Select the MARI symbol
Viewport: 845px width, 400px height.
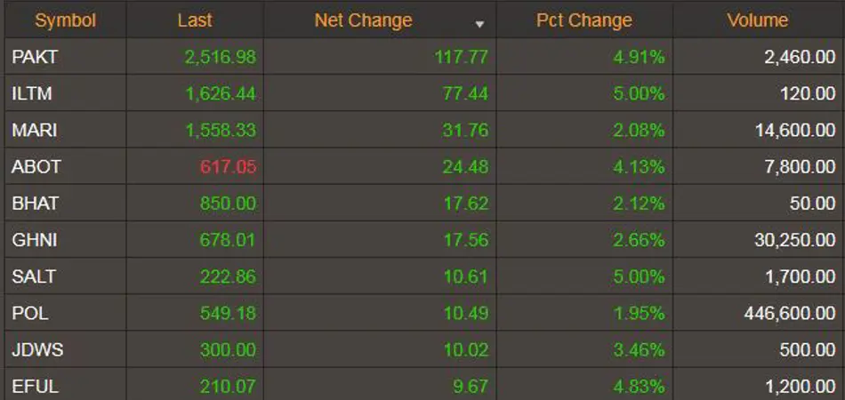coord(35,130)
